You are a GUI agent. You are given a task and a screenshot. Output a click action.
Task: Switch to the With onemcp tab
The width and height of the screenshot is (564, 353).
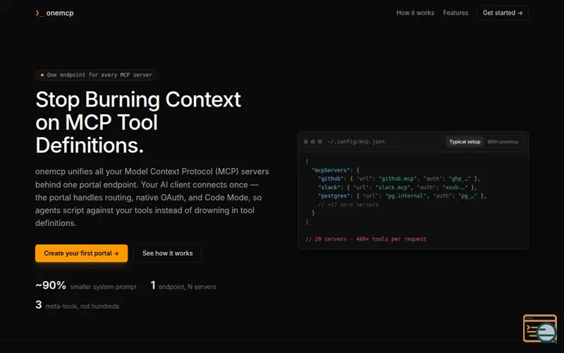tap(503, 142)
